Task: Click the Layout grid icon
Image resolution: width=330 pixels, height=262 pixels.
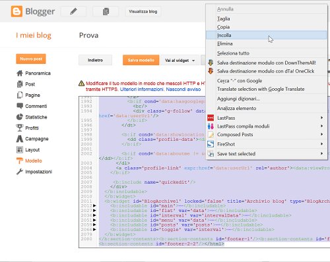Action: pos(20,149)
